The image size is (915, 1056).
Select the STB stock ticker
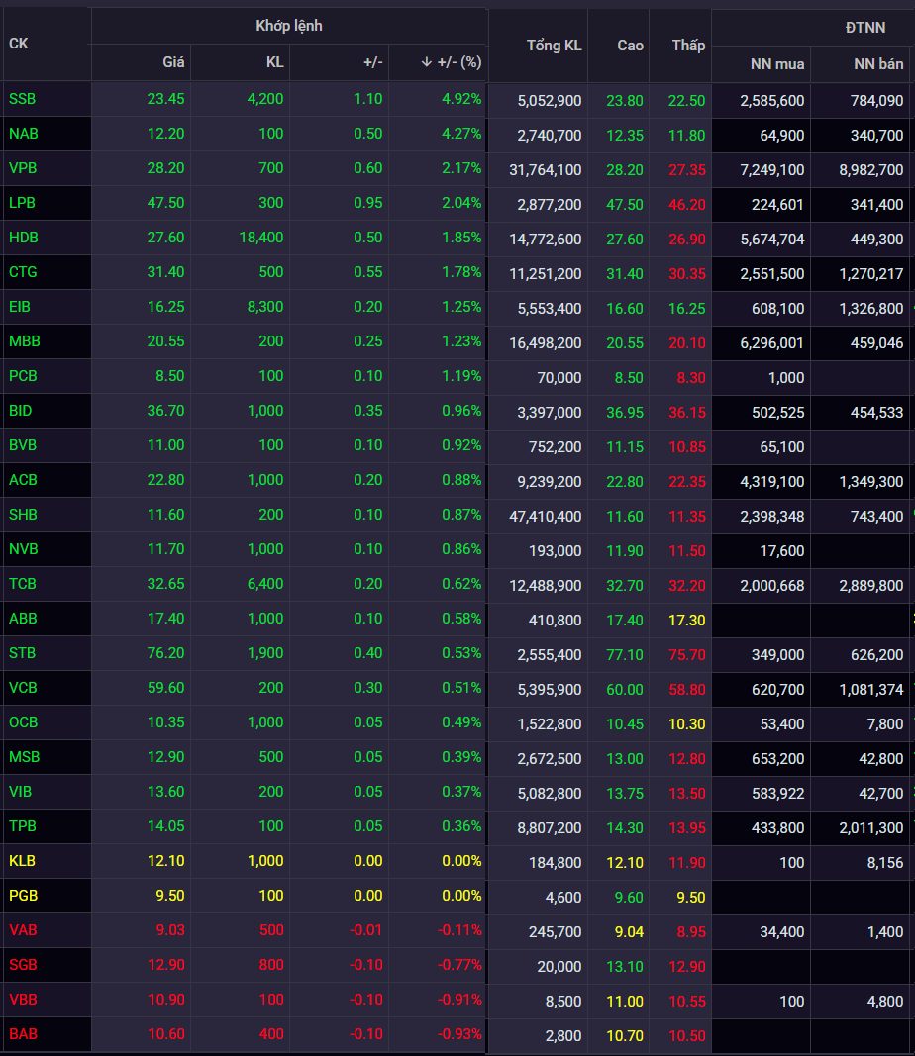pos(22,653)
